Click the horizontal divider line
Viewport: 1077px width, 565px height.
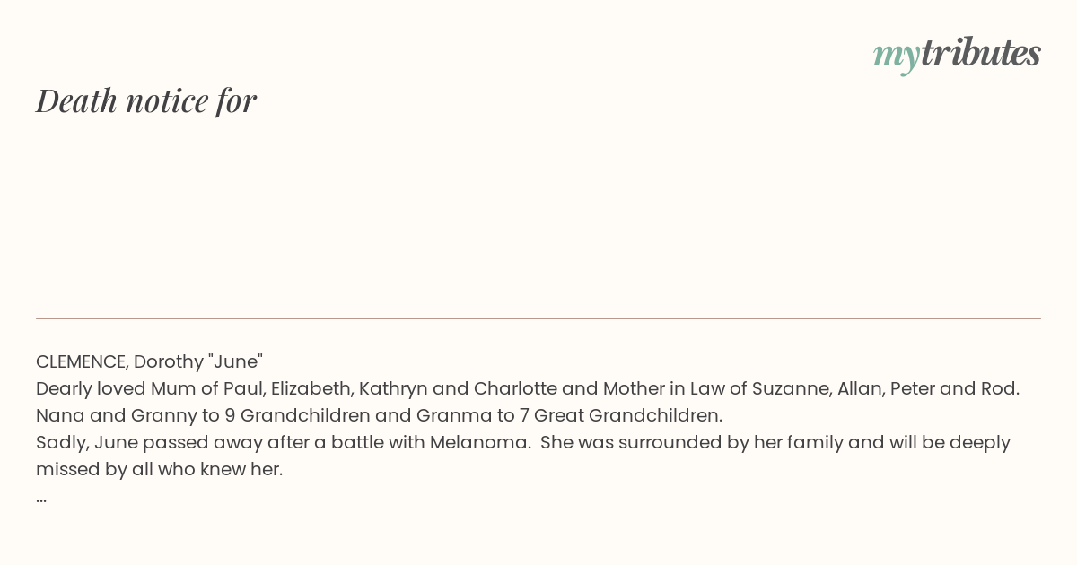(538, 318)
